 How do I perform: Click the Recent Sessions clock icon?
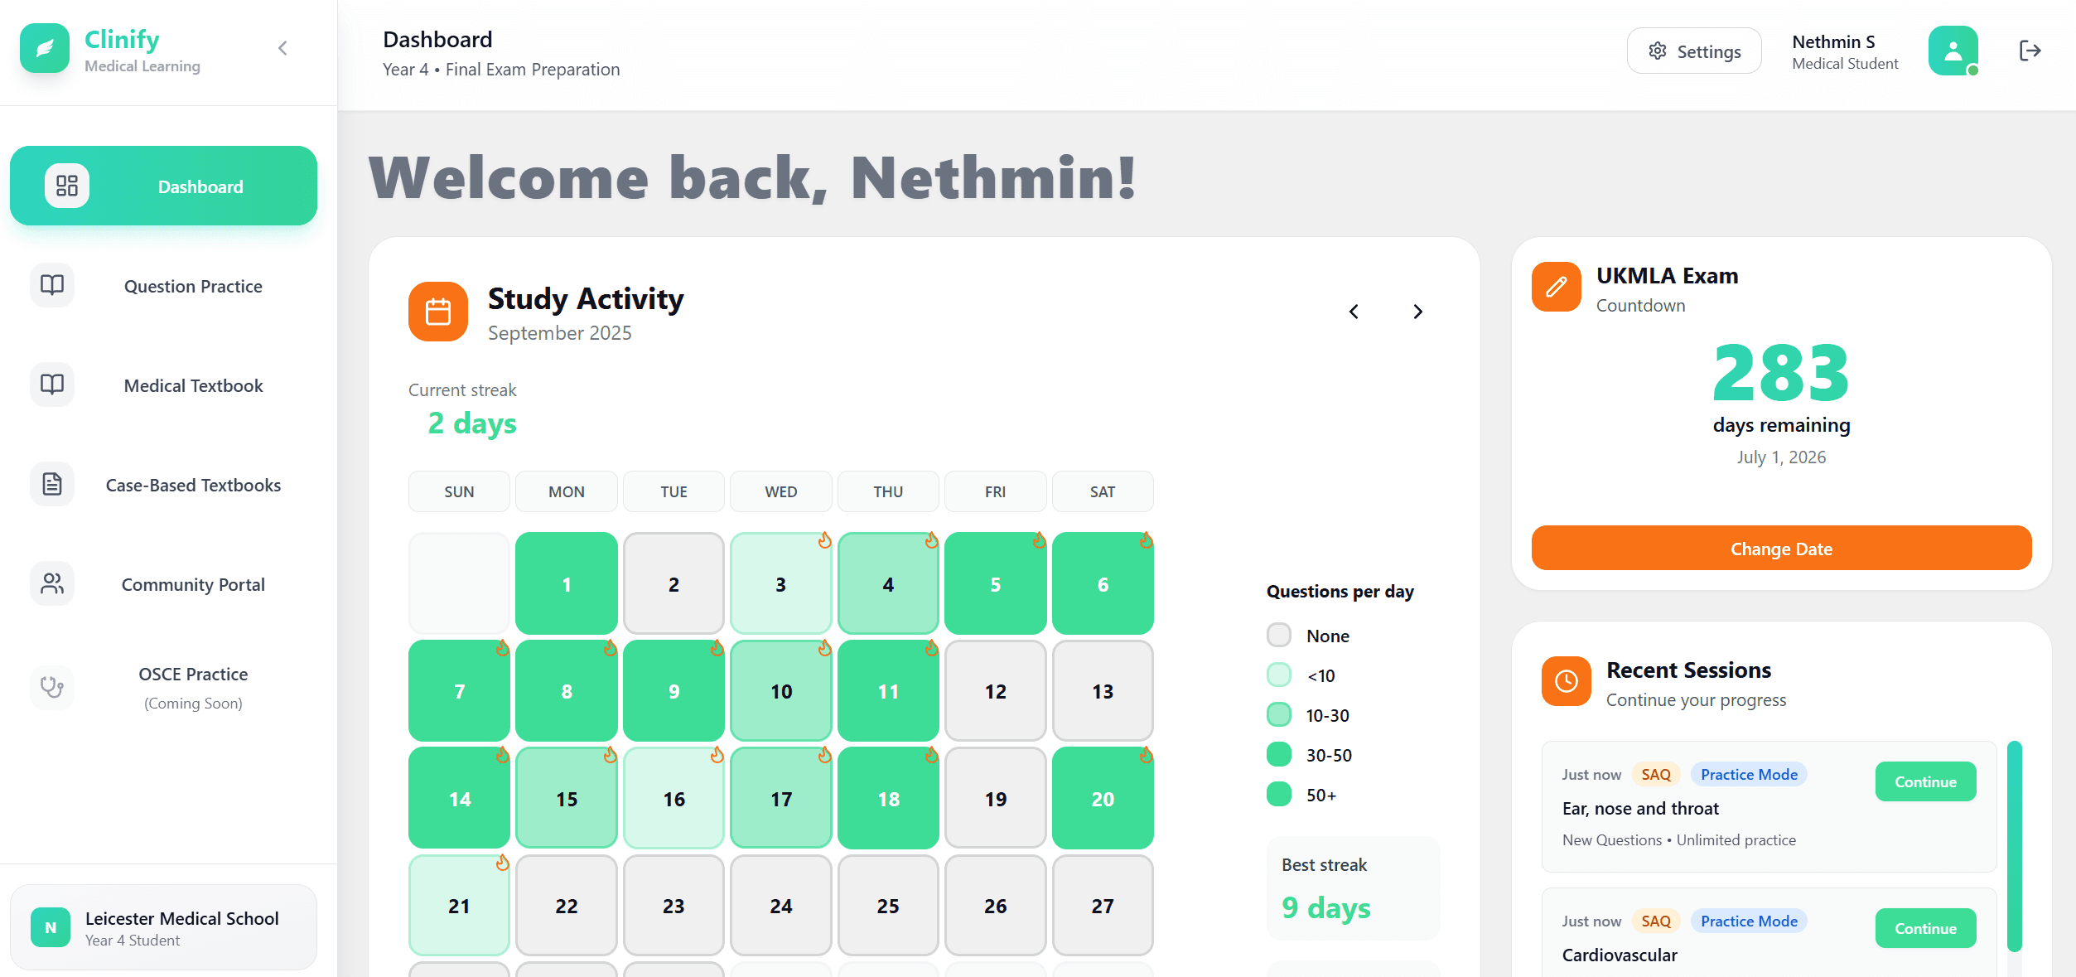(1566, 681)
